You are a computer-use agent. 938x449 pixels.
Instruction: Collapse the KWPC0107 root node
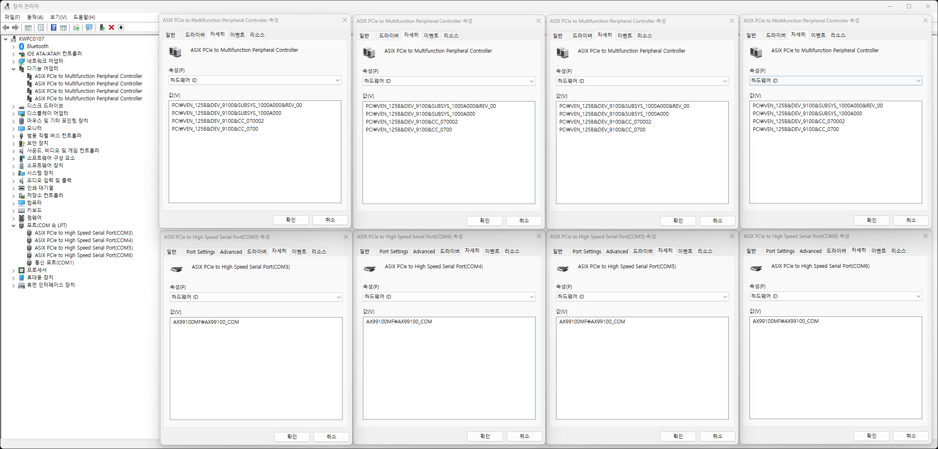[6, 39]
